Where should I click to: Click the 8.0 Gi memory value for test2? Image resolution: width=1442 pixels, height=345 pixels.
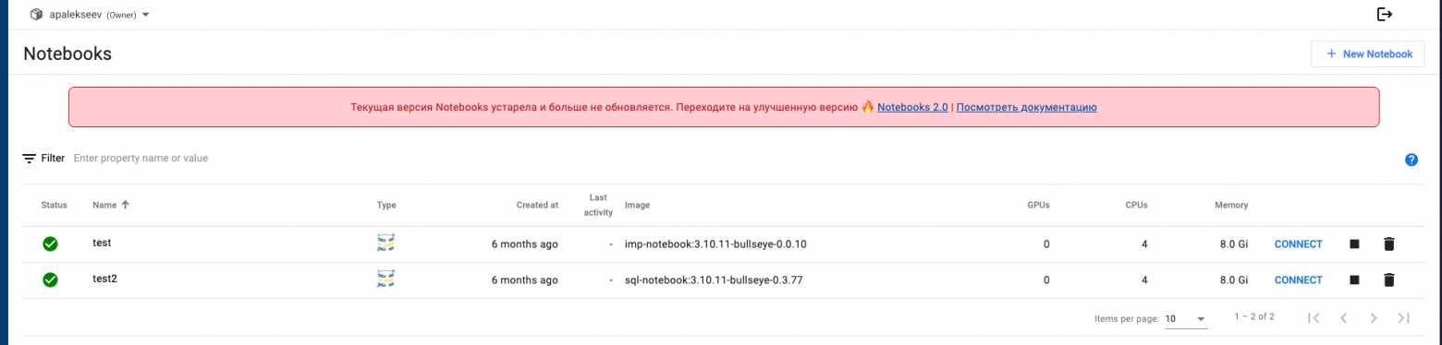1234,280
